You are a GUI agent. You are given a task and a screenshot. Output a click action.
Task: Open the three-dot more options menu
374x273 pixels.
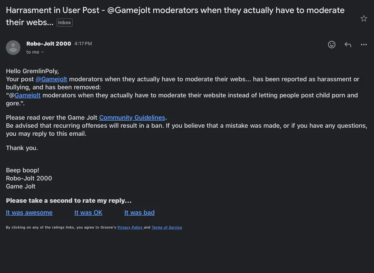pyautogui.click(x=364, y=45)
